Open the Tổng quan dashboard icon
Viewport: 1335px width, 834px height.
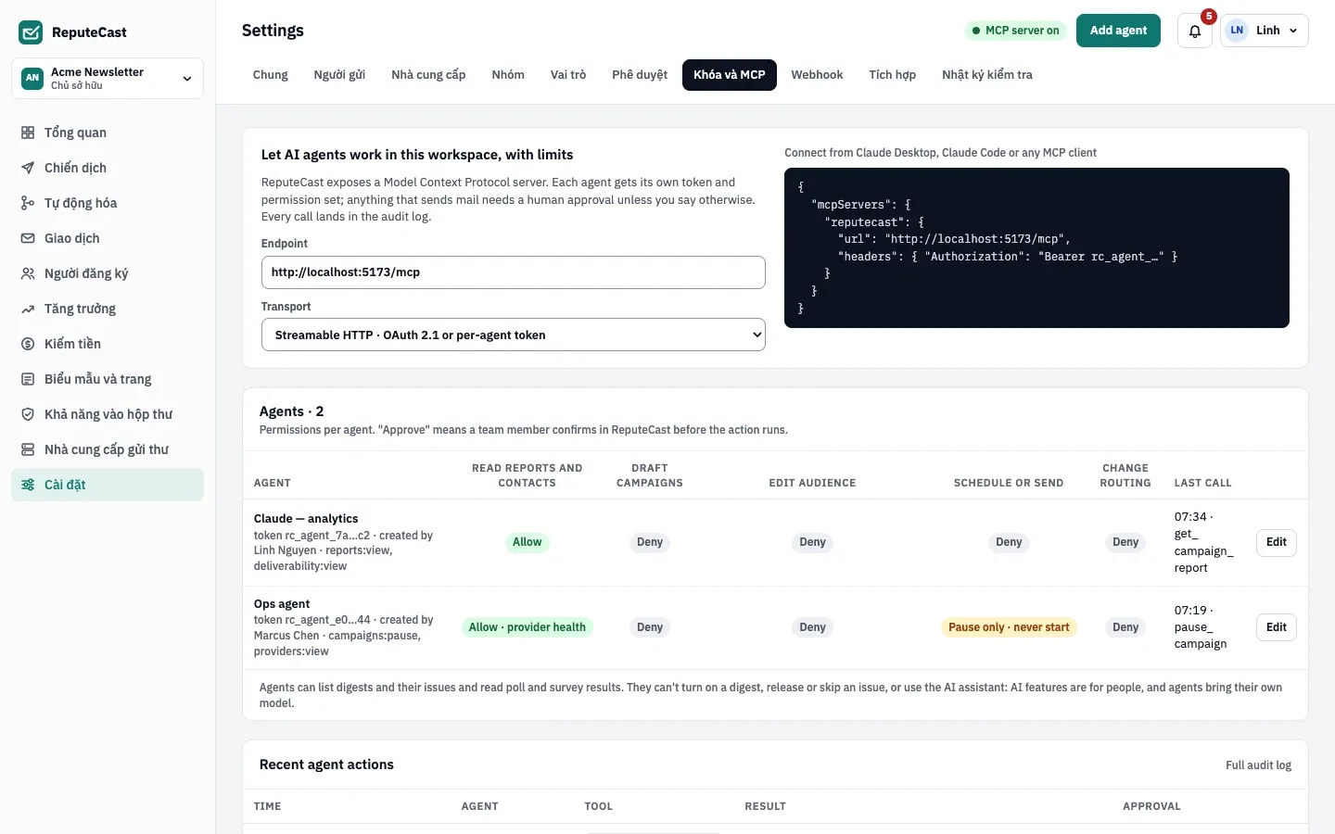[28, 133]
